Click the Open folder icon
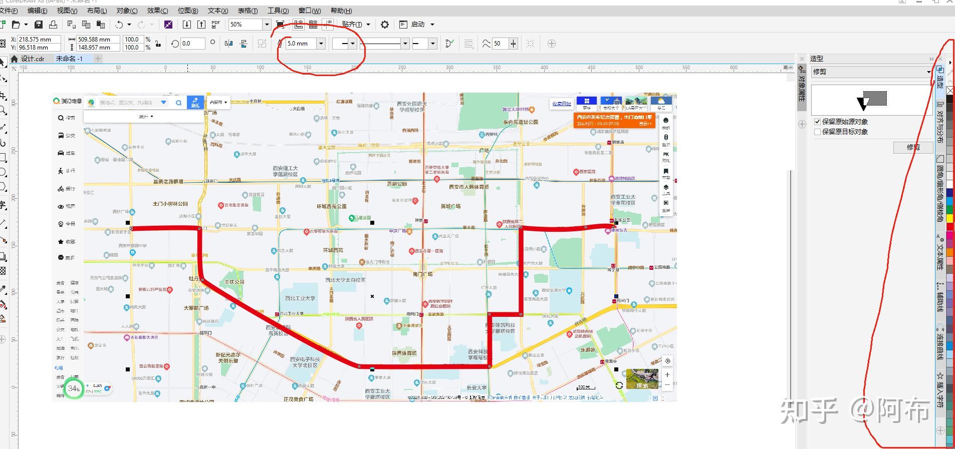The image size is (955, 449). (x=16, y=25)
